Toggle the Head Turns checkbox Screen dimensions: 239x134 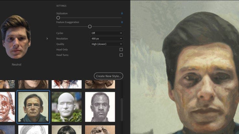[x=121, y=55]
